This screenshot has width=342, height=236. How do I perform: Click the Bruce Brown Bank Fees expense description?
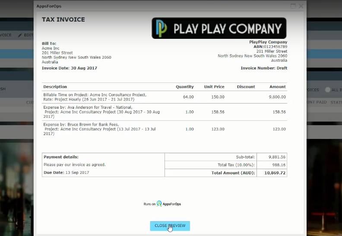(x=99, y=129)
